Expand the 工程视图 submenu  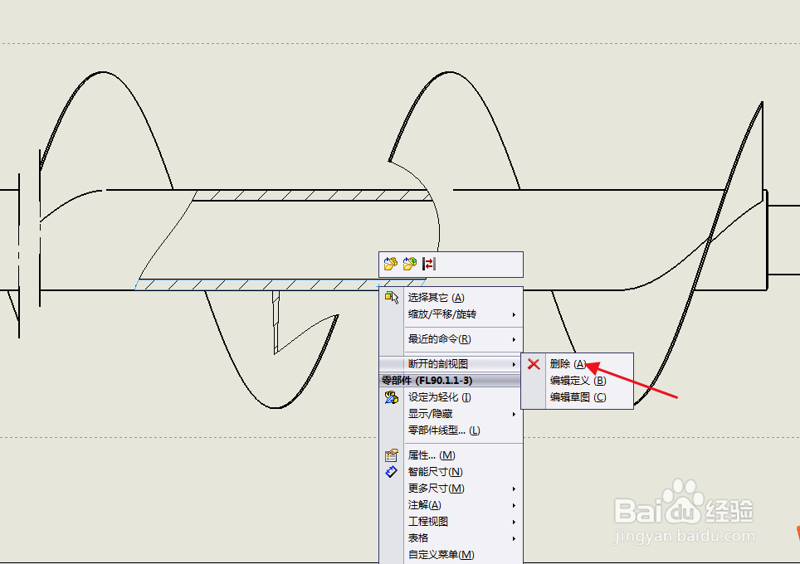[x=451, y=522]
